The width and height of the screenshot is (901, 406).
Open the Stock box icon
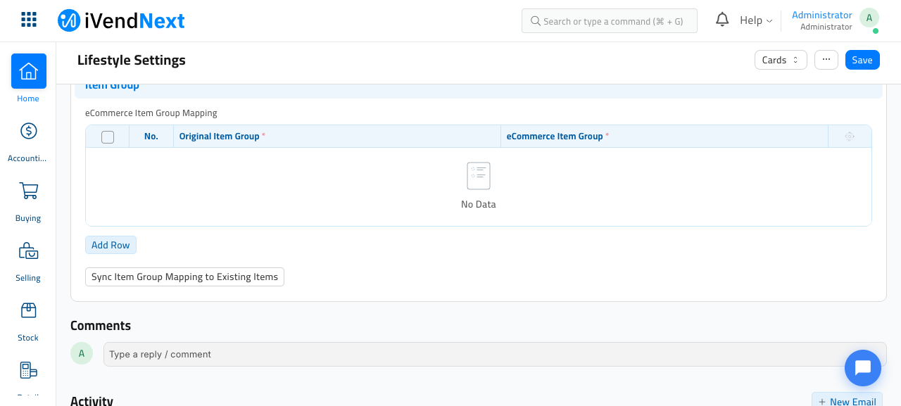coord(28,310)
